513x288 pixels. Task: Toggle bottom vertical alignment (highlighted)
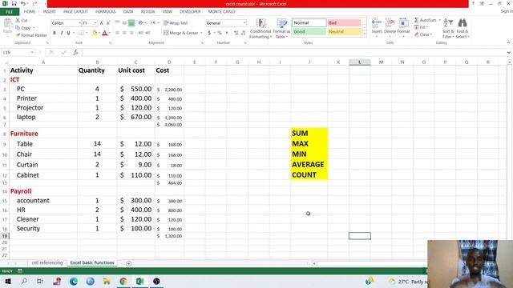[131, 23]
